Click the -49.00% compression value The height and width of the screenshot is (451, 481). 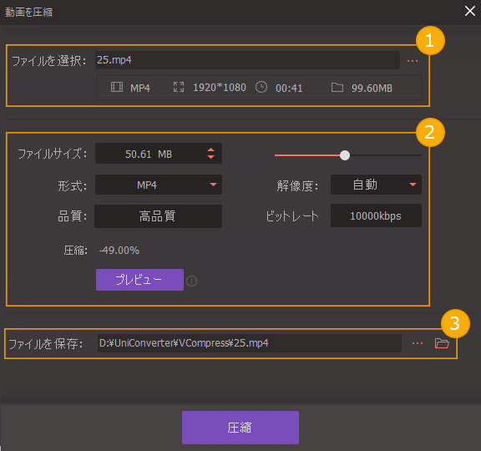pos(119,251)
